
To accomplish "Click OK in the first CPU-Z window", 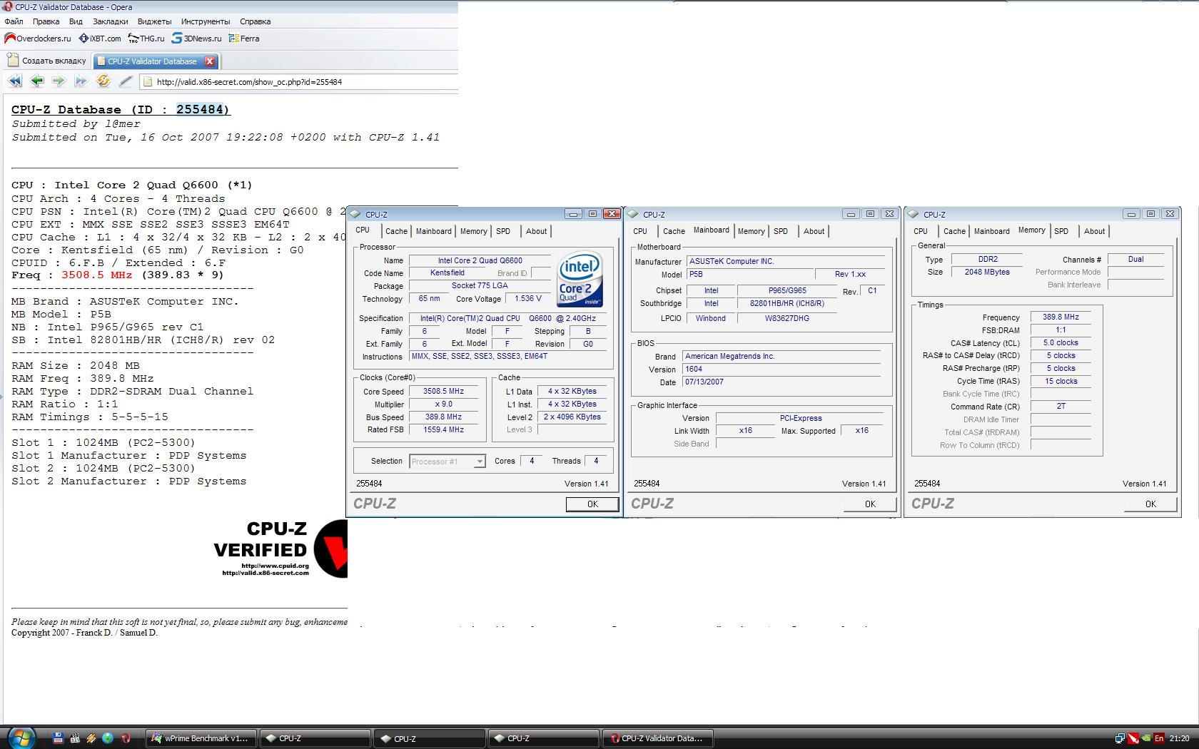I will coord(592,504).
